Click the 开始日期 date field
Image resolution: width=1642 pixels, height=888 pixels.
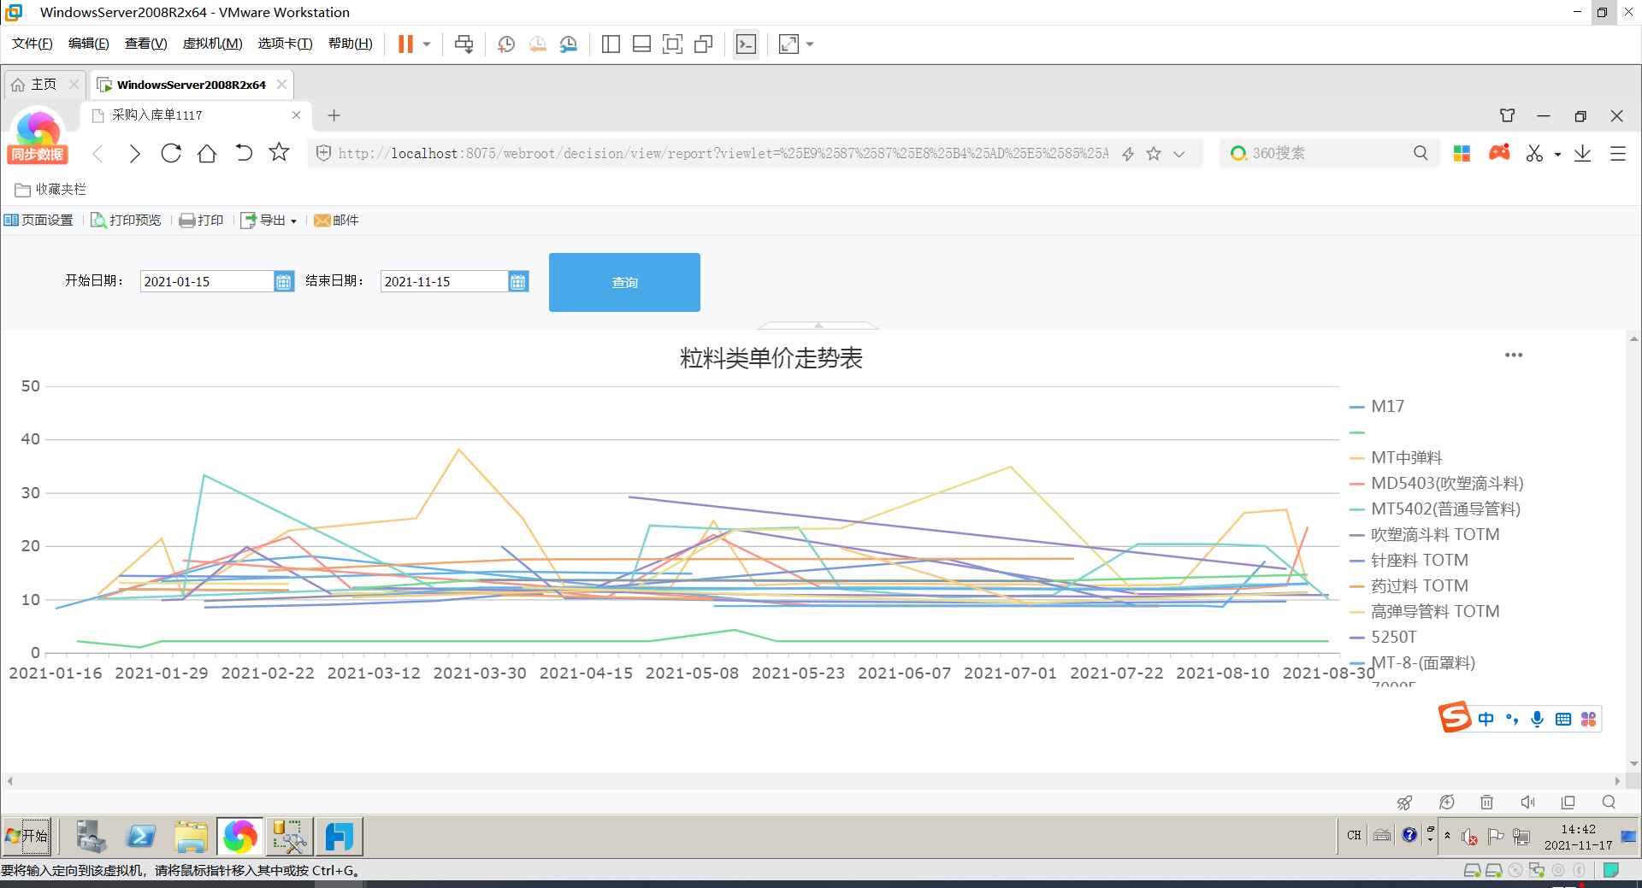(207, 281)
